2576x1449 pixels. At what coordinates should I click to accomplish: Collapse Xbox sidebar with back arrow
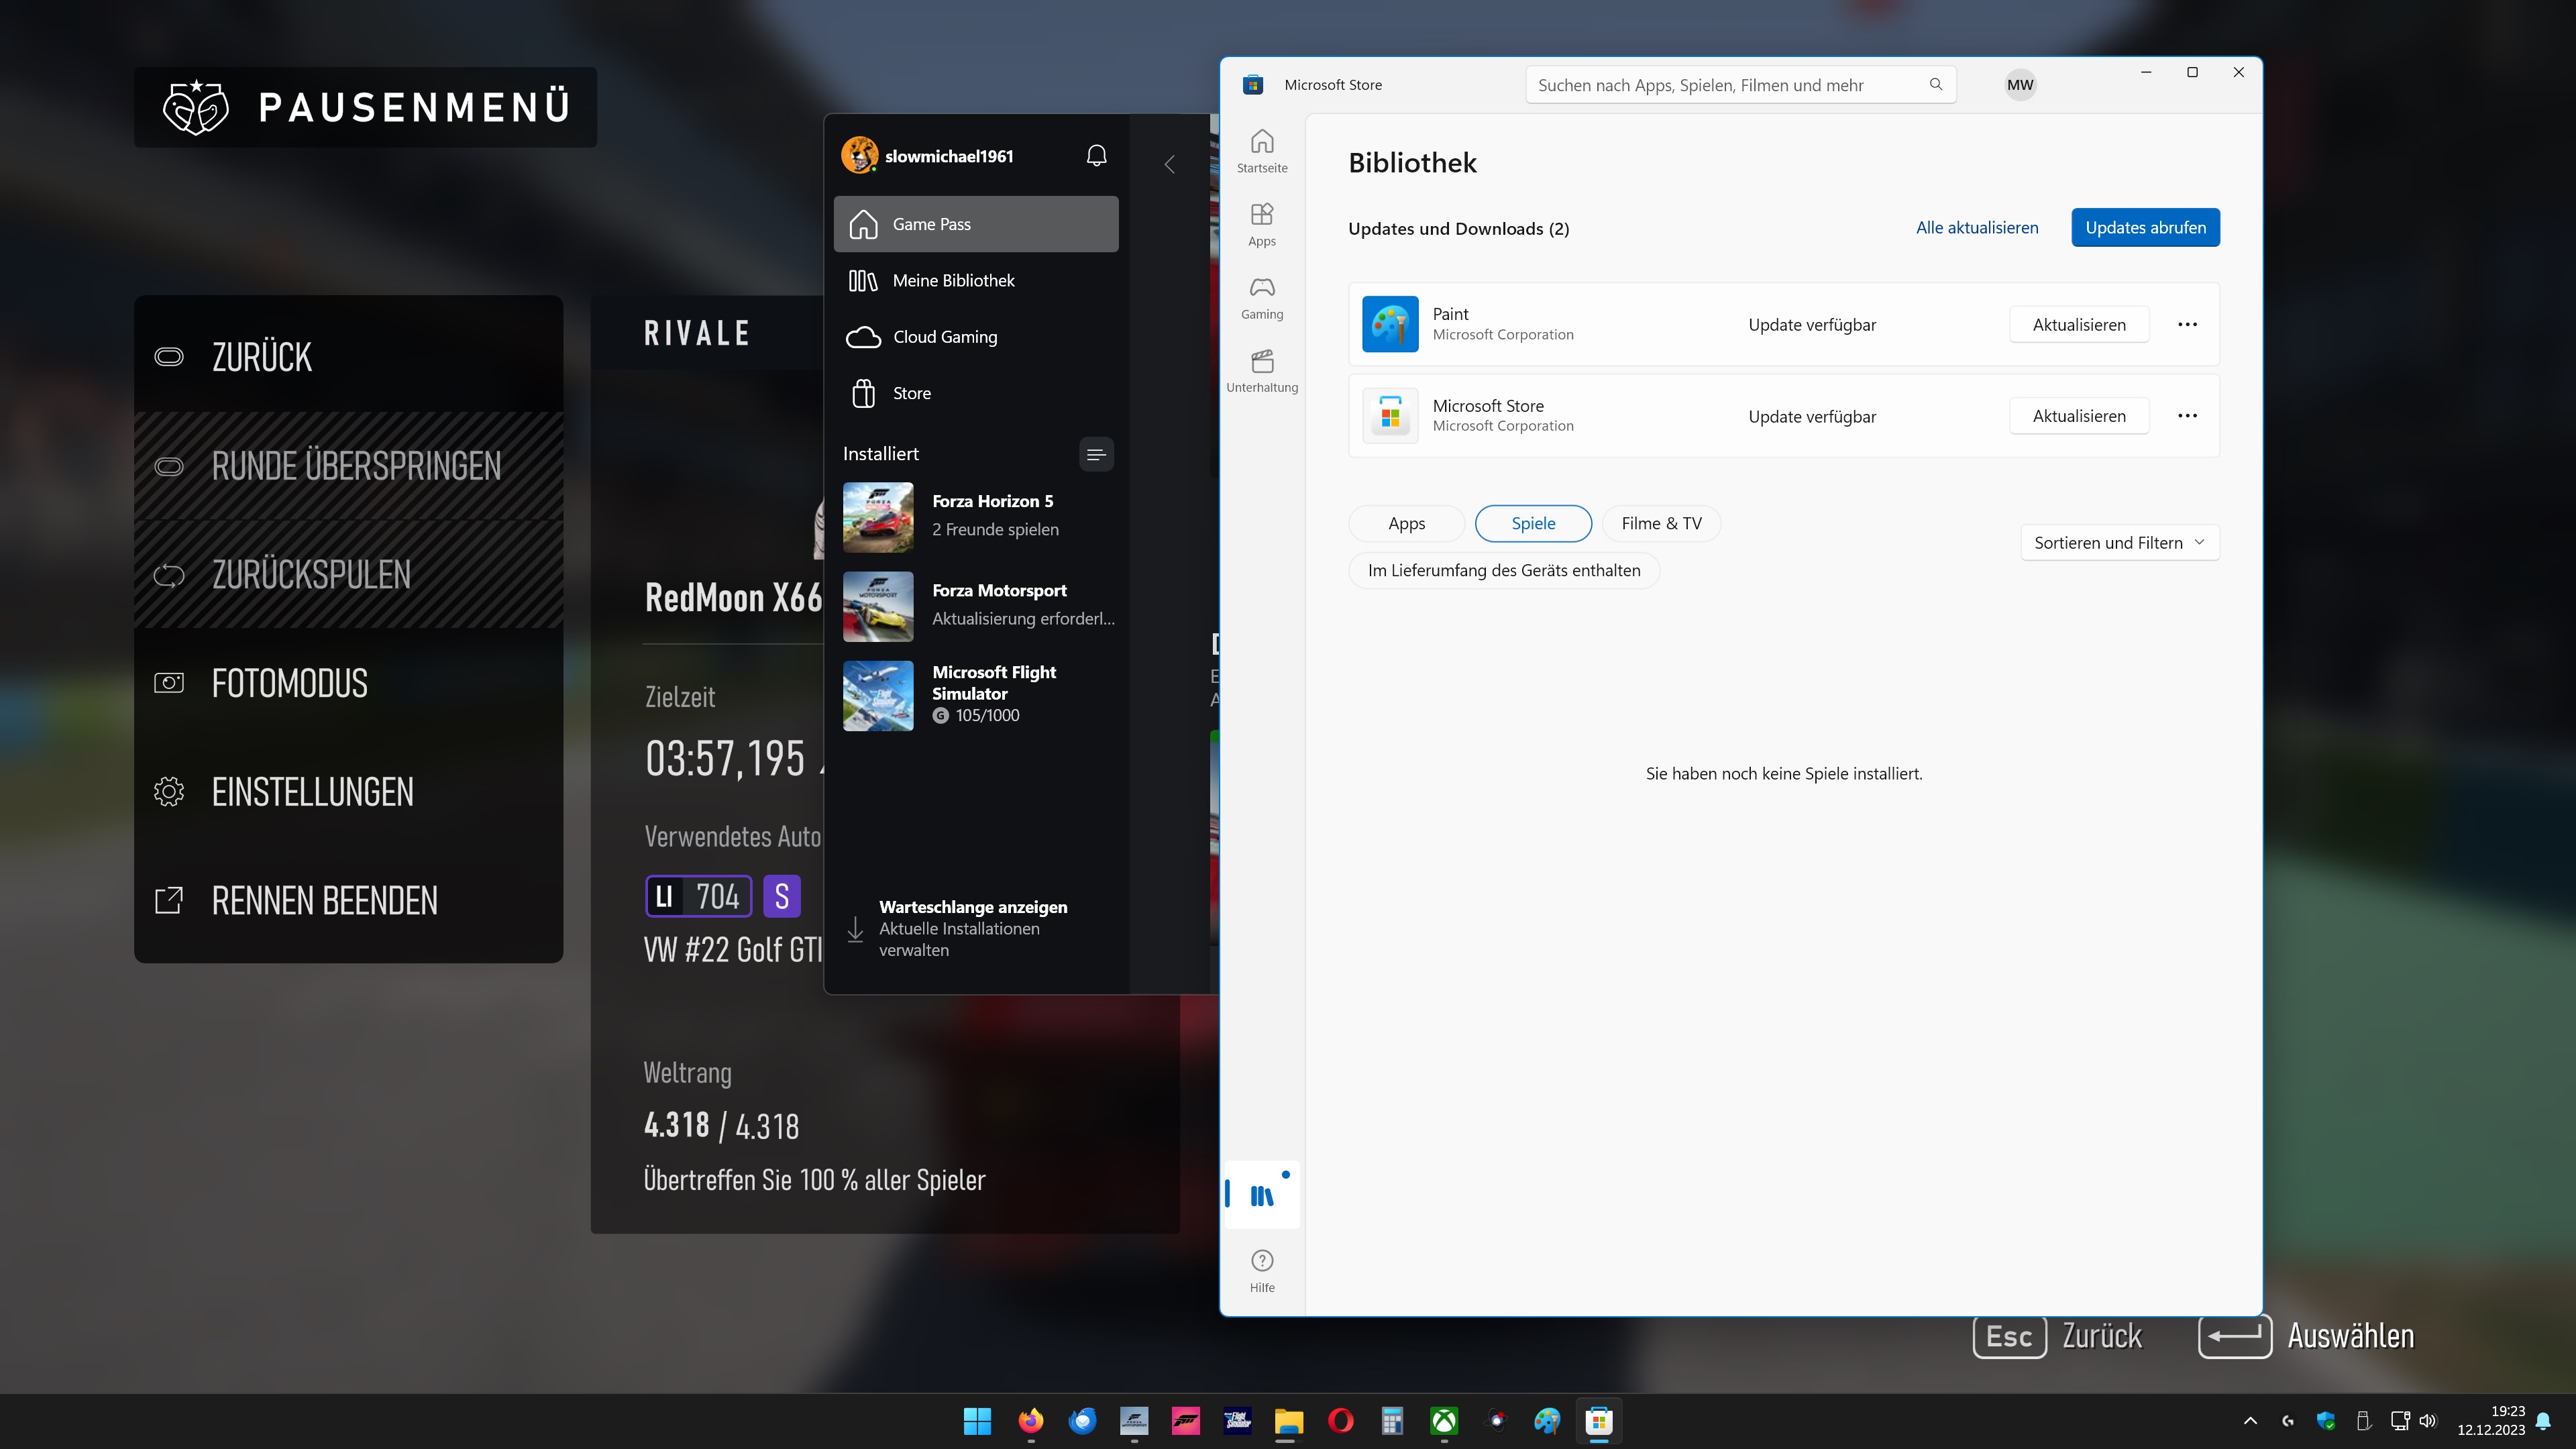click(x=1169, y=164)
